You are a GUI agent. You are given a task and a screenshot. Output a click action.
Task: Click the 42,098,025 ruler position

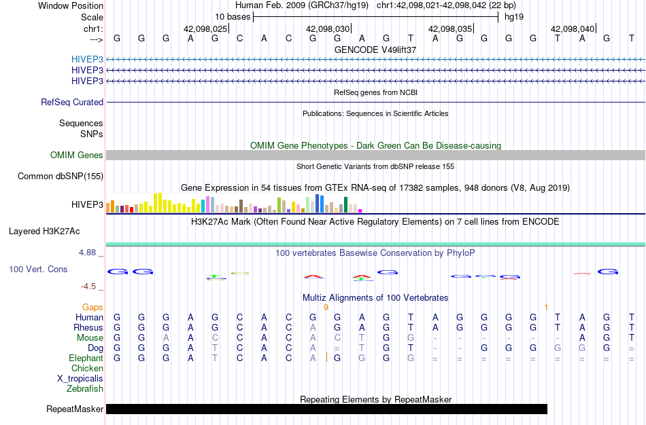coord(205,29)
